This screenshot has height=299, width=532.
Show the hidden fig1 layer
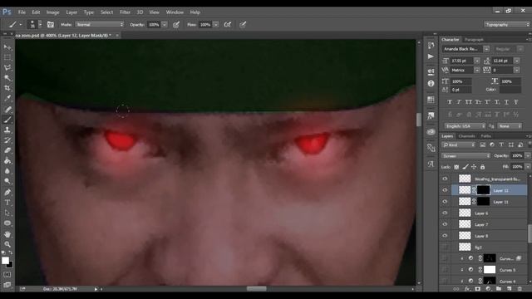445,248
